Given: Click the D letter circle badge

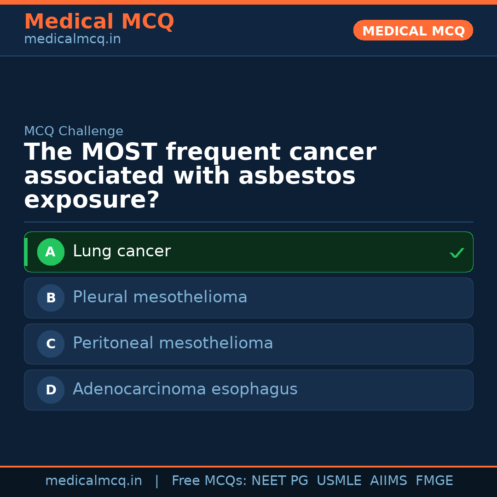Looking at the screenshot, I should click(x=51, y=390).
